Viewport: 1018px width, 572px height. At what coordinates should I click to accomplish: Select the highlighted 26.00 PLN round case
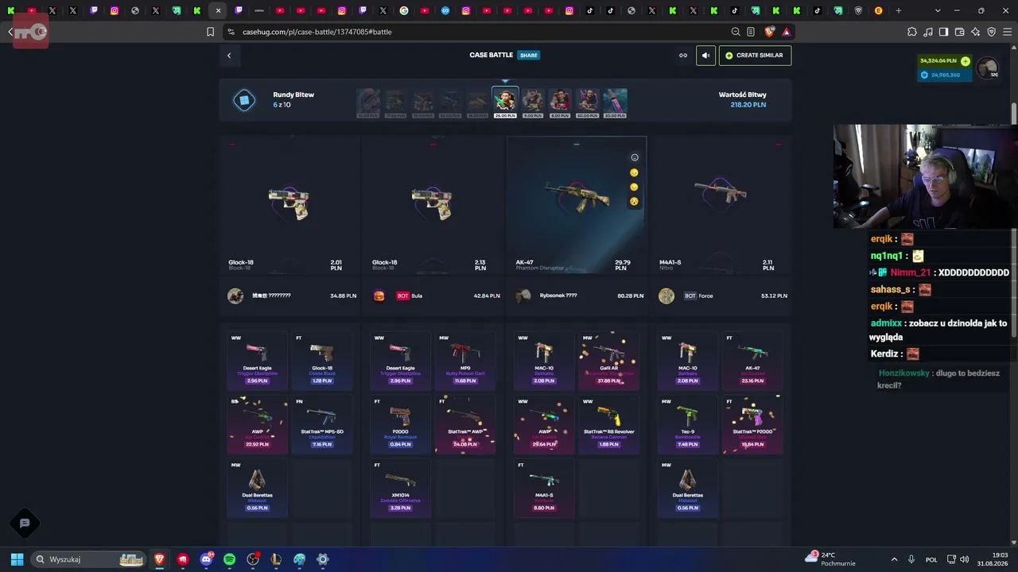click(505, 102)
